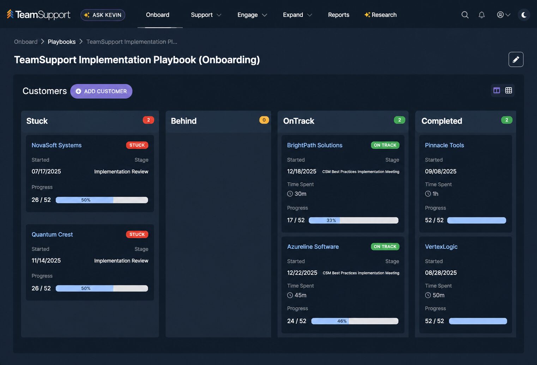Click Pinnacle Tools progress bar
Image resolution: width=537 pixels, height=365 pixels.
click(x=477, y=220)
